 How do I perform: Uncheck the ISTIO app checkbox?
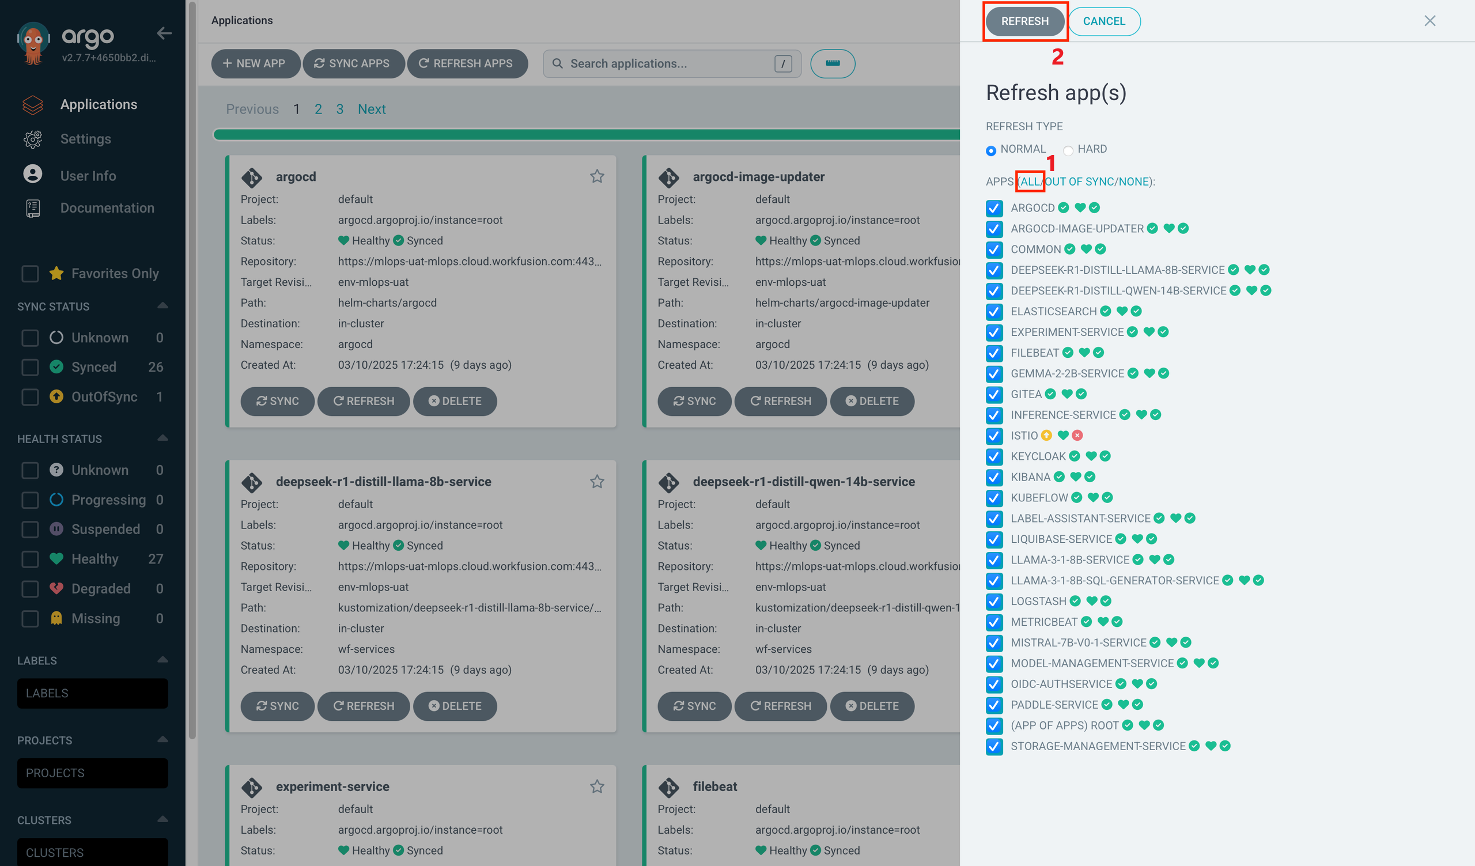pyautogui.click(x=994, y=436)
